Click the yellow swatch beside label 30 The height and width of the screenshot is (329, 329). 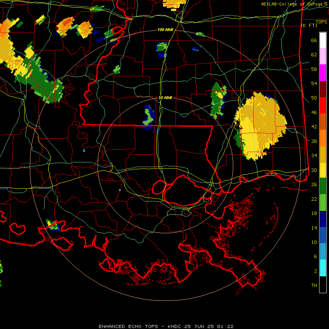click(x=323, y=170)
